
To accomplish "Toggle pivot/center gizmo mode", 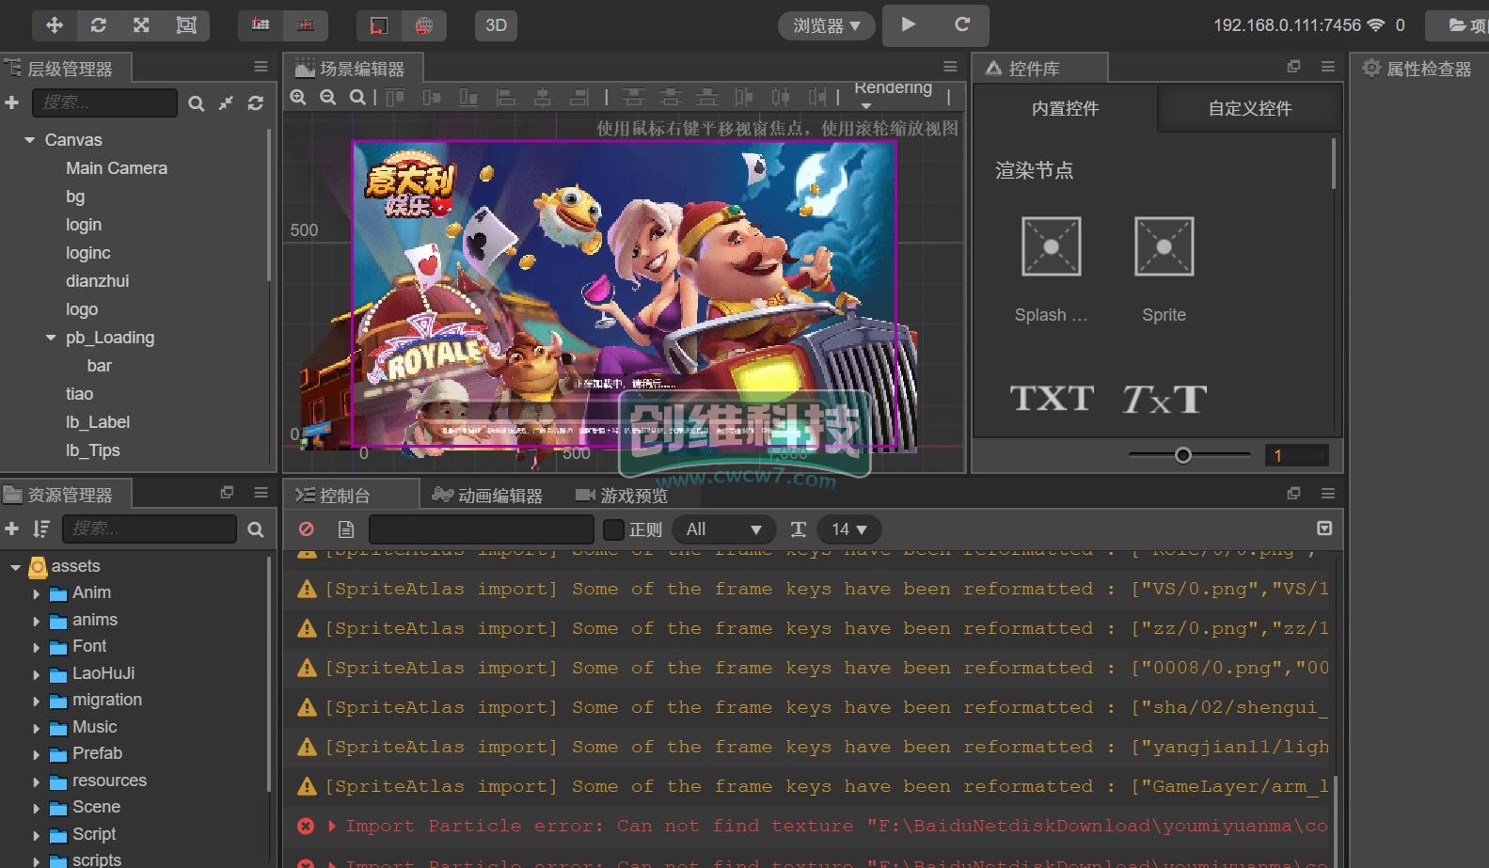I will [261, 25].
